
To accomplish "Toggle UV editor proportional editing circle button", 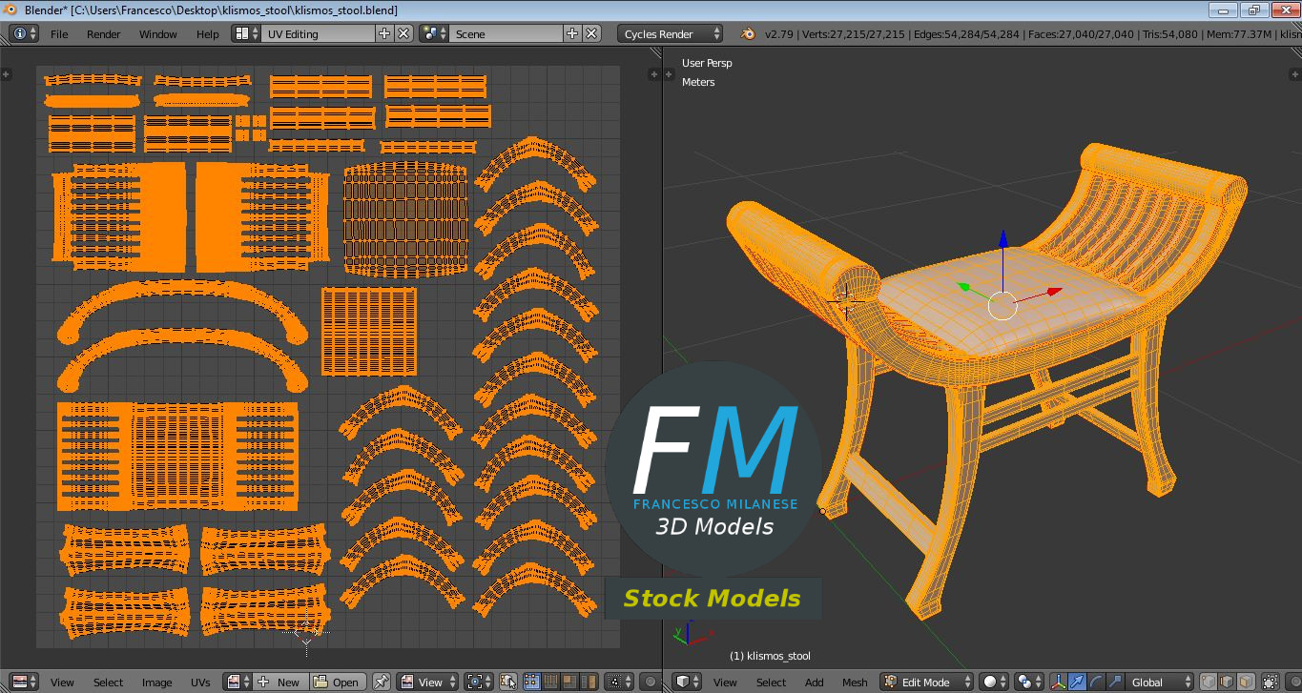I will (651, 682).
